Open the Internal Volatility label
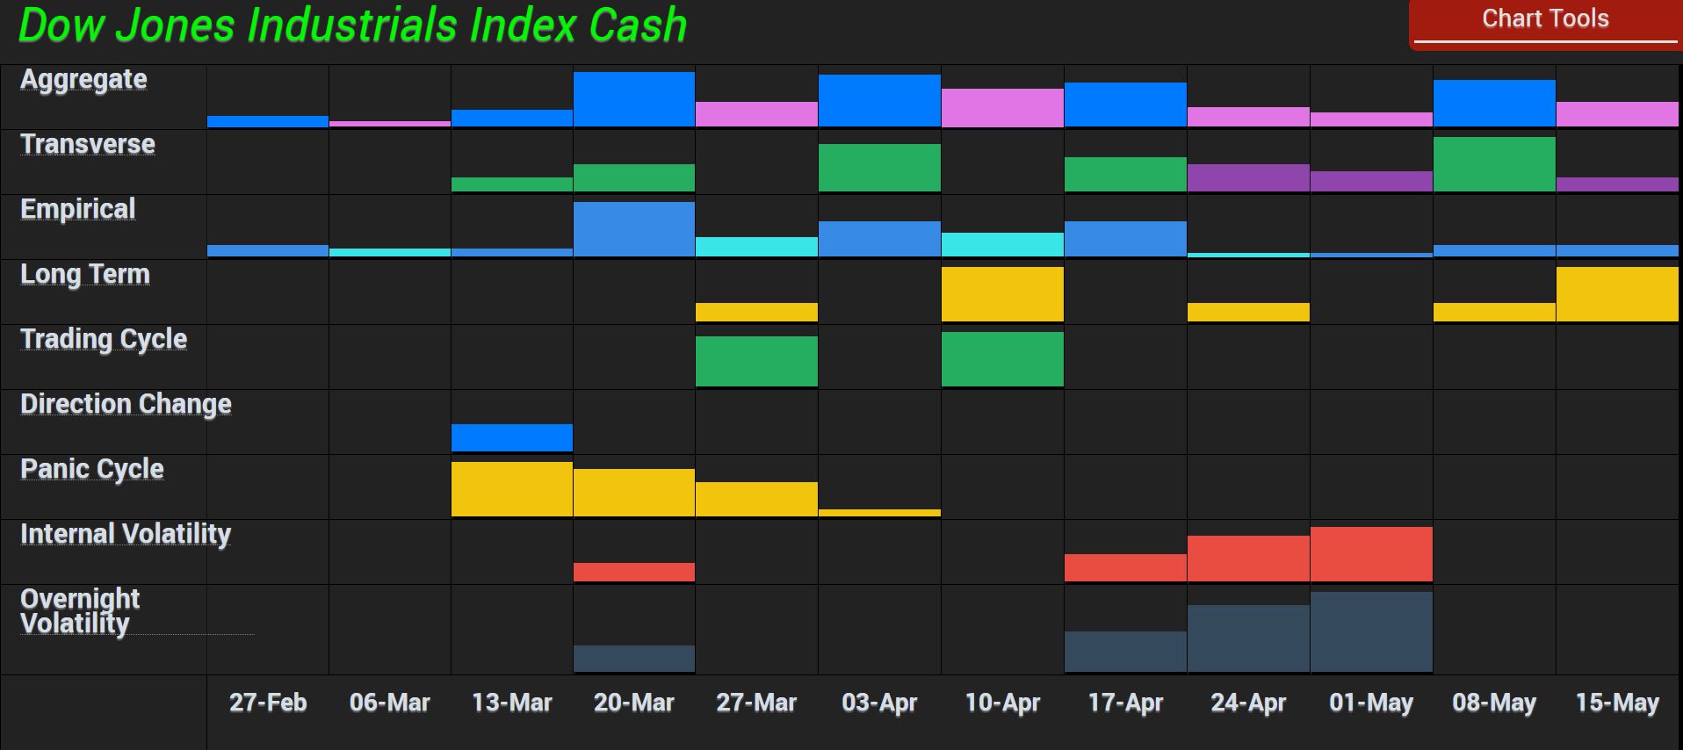 (125, 534)
